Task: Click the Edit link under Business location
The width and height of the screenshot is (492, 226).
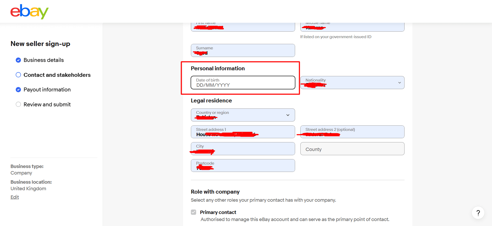Action: (15, 197)
